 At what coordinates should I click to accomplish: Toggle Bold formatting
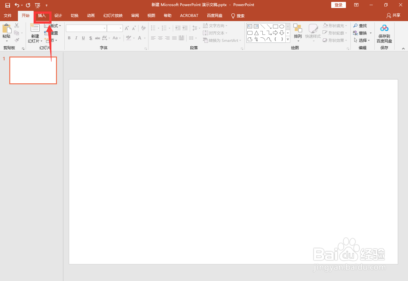pos(69,38)
